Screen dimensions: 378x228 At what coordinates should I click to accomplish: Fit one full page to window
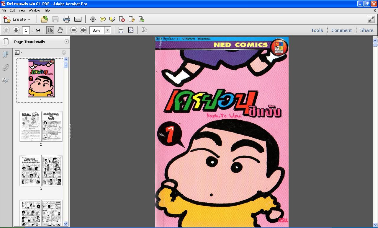point(131,30)
